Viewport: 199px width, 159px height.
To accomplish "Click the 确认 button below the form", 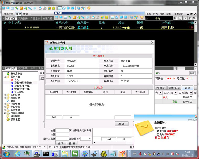I will (x=61, y=143).
